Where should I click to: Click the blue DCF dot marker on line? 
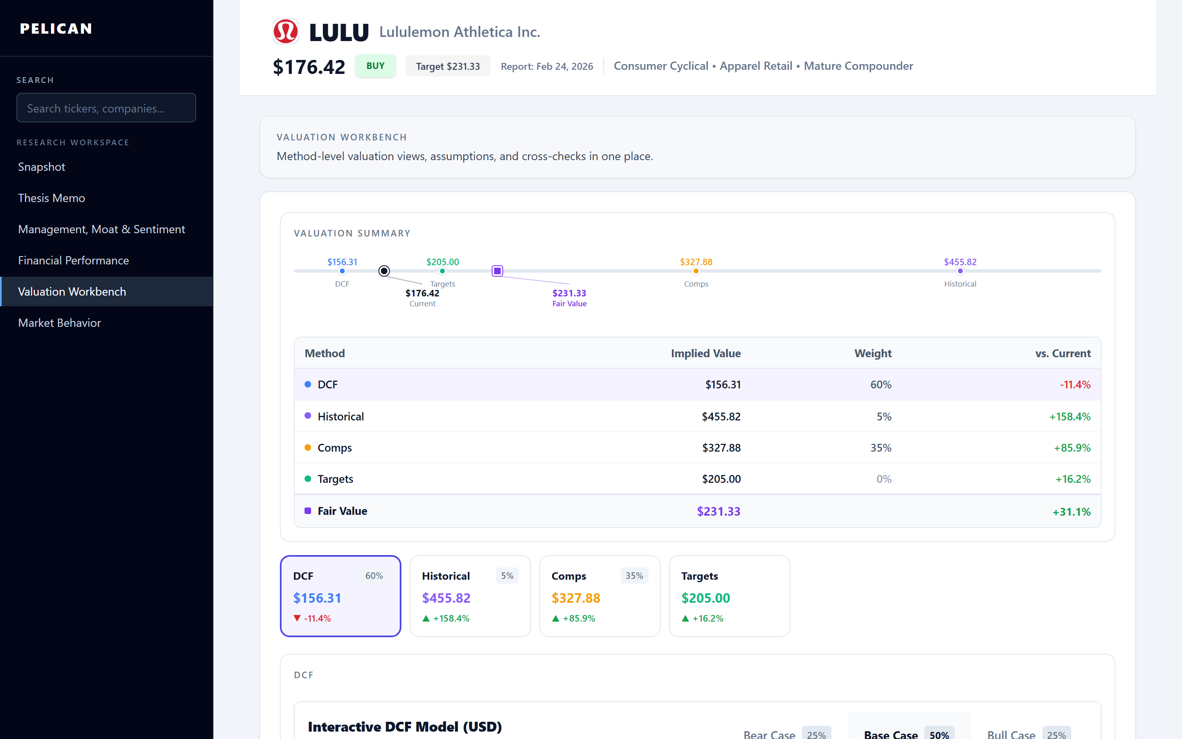(x=342, y=271)
